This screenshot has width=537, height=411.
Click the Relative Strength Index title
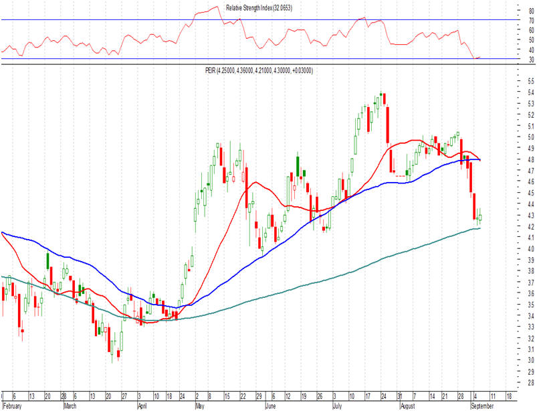259,8
